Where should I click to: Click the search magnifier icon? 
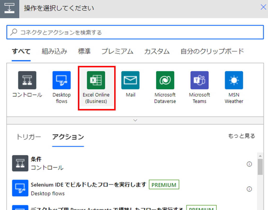[x=14, y=32]
